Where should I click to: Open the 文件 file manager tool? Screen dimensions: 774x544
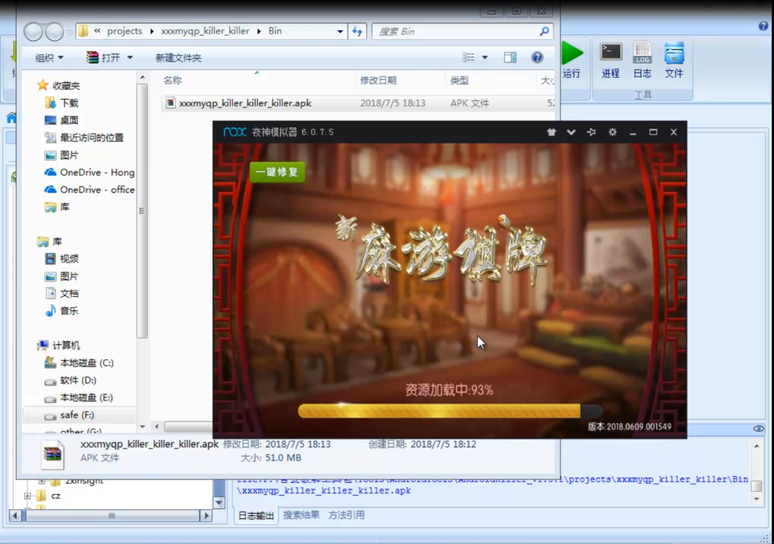click(673, 60)
